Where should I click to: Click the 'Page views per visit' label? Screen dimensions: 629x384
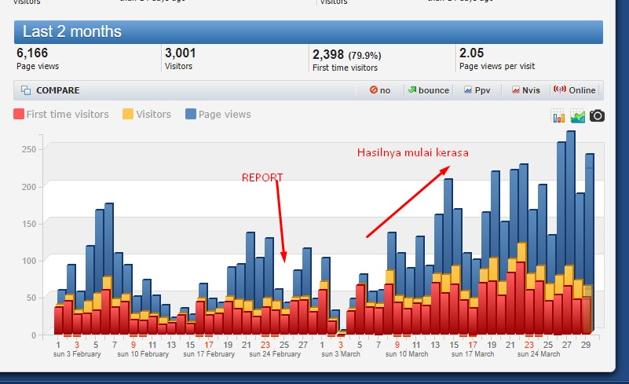pyautogui.click(x=497, y=66)
